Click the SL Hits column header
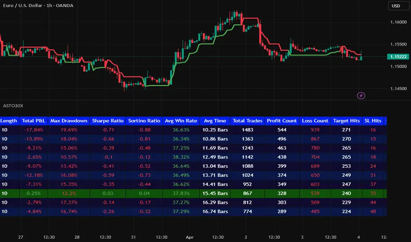Screen dimensions: 411x242 click(373, 121)
